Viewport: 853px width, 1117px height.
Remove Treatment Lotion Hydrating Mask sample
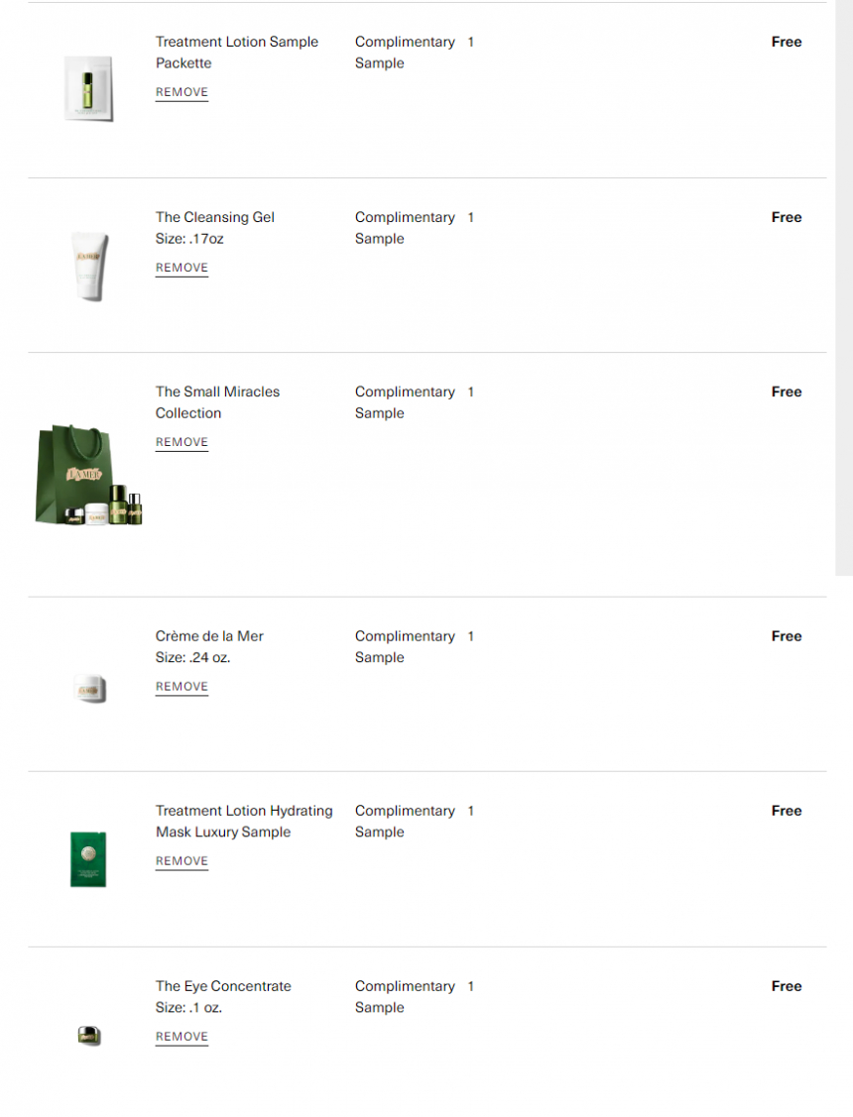coord(182,860)
